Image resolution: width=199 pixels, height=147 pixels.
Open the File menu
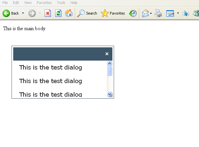[x=5, y=3]
